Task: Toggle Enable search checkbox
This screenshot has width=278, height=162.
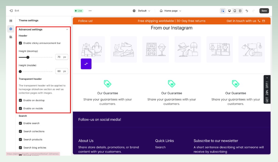Action: coord(20,123)
